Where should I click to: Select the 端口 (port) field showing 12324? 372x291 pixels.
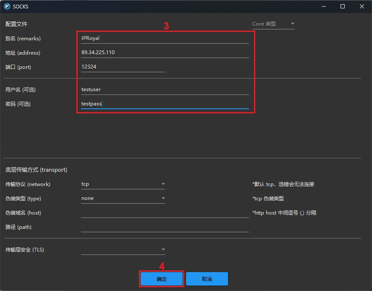(x=123, y=67)
